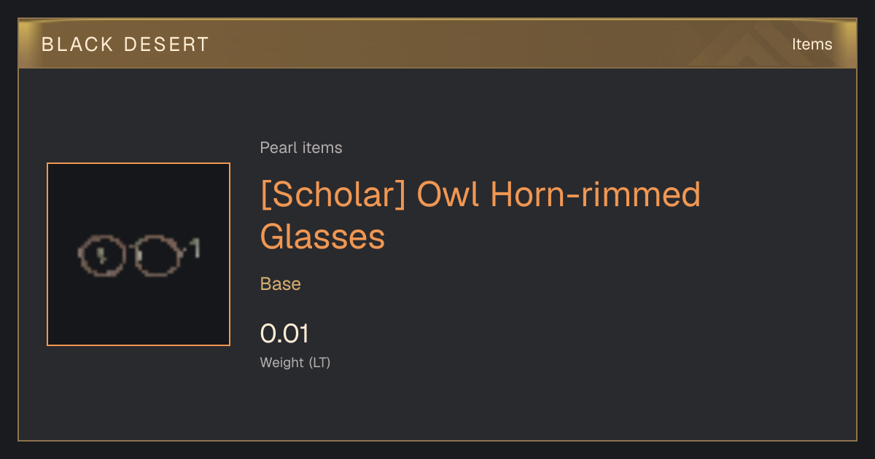Click the word Glasses in the item title
Viewport: 875px width, 459px height.
pos(322,237)
